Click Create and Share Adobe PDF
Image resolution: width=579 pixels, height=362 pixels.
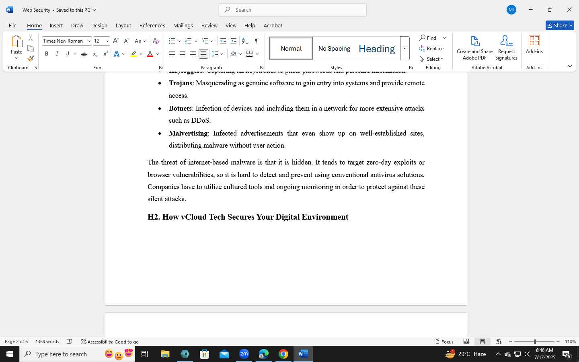[x=475, y=48]
